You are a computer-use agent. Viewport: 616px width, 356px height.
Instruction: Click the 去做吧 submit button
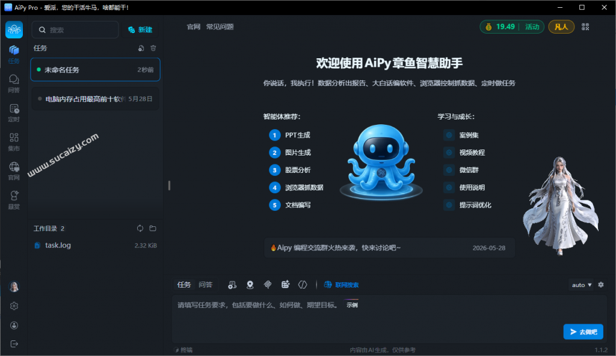point(584,332)
